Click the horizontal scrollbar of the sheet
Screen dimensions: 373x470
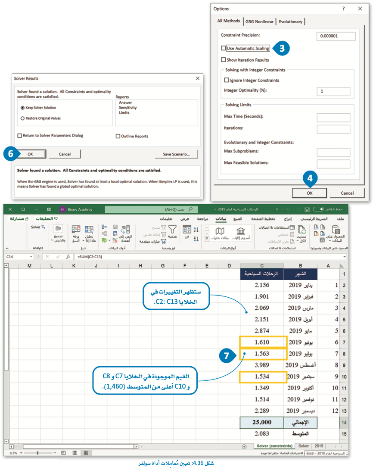point(79,447)
